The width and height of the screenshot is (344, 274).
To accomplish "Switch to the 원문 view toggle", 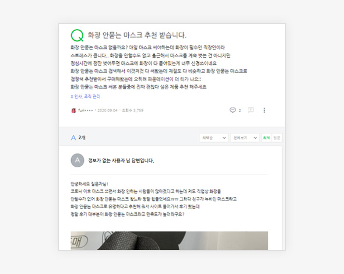I will pyautogui.click(x=277, y=138).
